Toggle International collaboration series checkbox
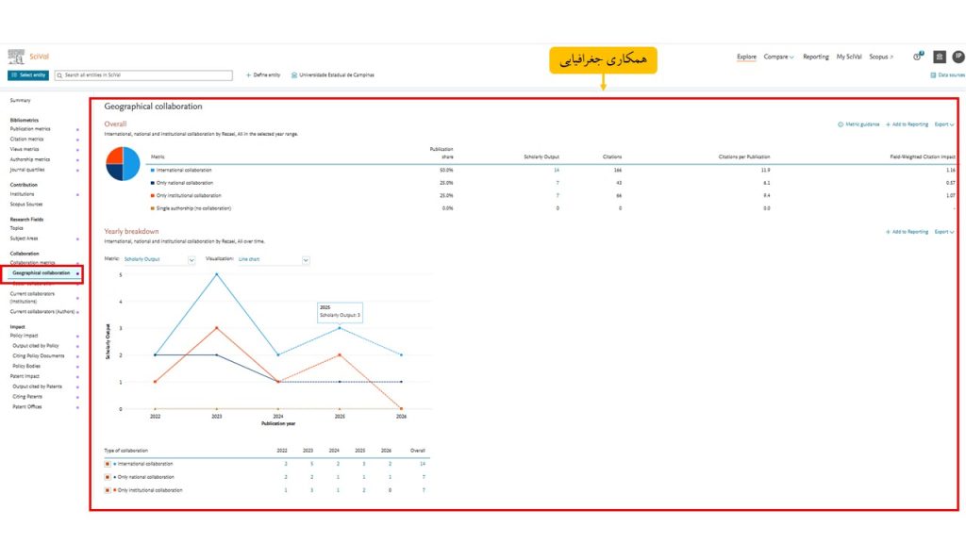 pos(108,464)
